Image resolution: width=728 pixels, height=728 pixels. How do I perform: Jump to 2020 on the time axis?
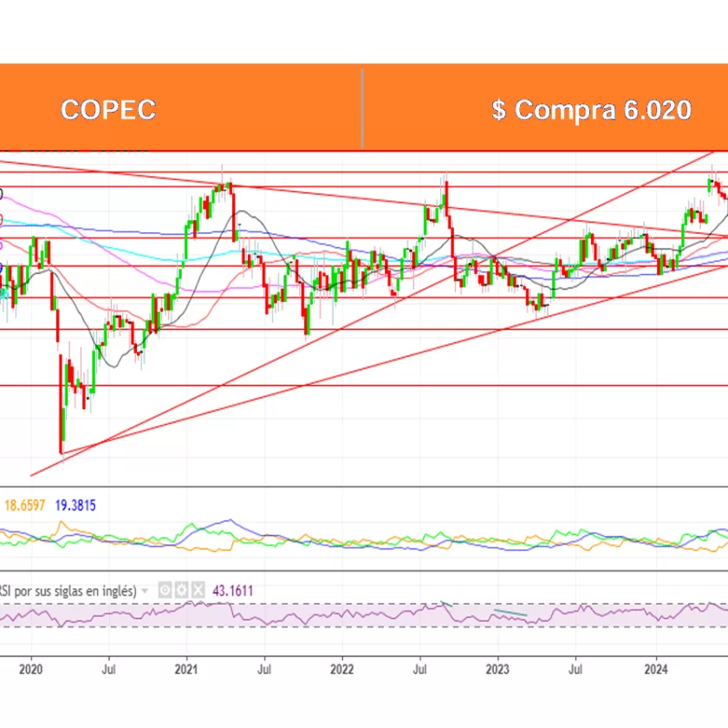[x=30, y=669]
